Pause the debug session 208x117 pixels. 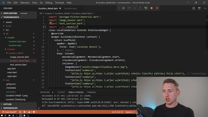point(123,8)
